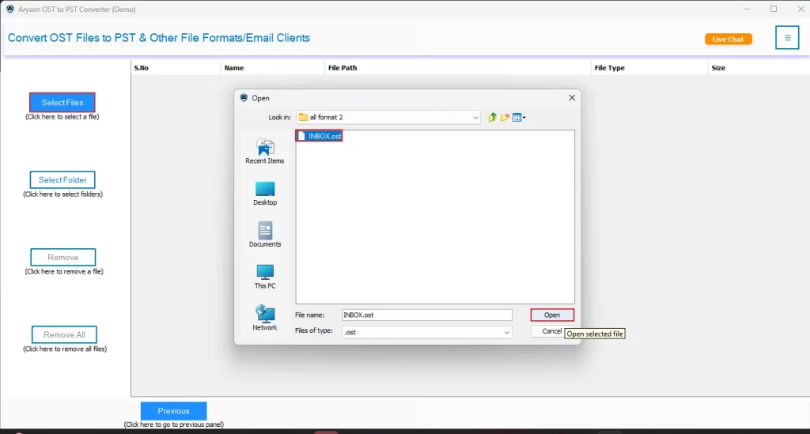Create a new folder in the dialog
Screen dimensions: 810x434
tap(505, 118)
